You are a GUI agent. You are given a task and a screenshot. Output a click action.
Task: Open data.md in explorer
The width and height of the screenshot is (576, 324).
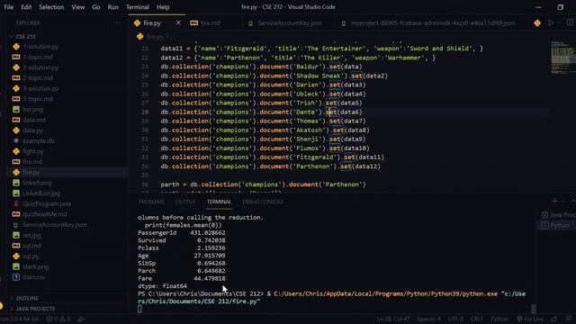[x=34, y=120]
